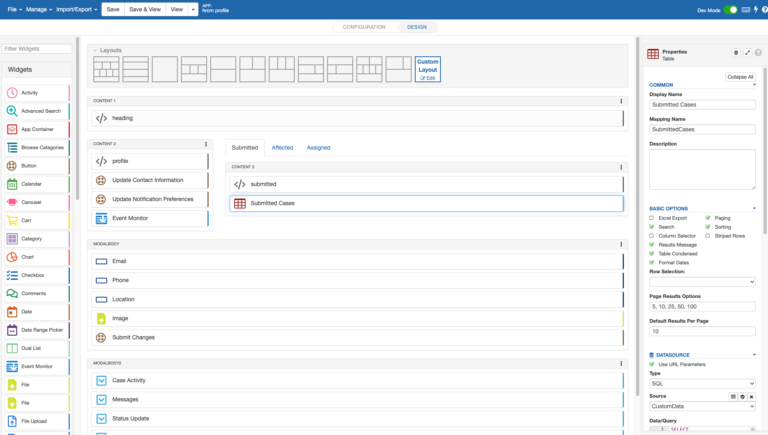Disable the Format Dates checkbox

(652, 263)
